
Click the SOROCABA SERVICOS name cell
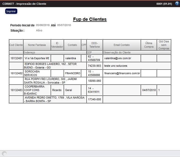pyautogui.click(x=37, y=73)
